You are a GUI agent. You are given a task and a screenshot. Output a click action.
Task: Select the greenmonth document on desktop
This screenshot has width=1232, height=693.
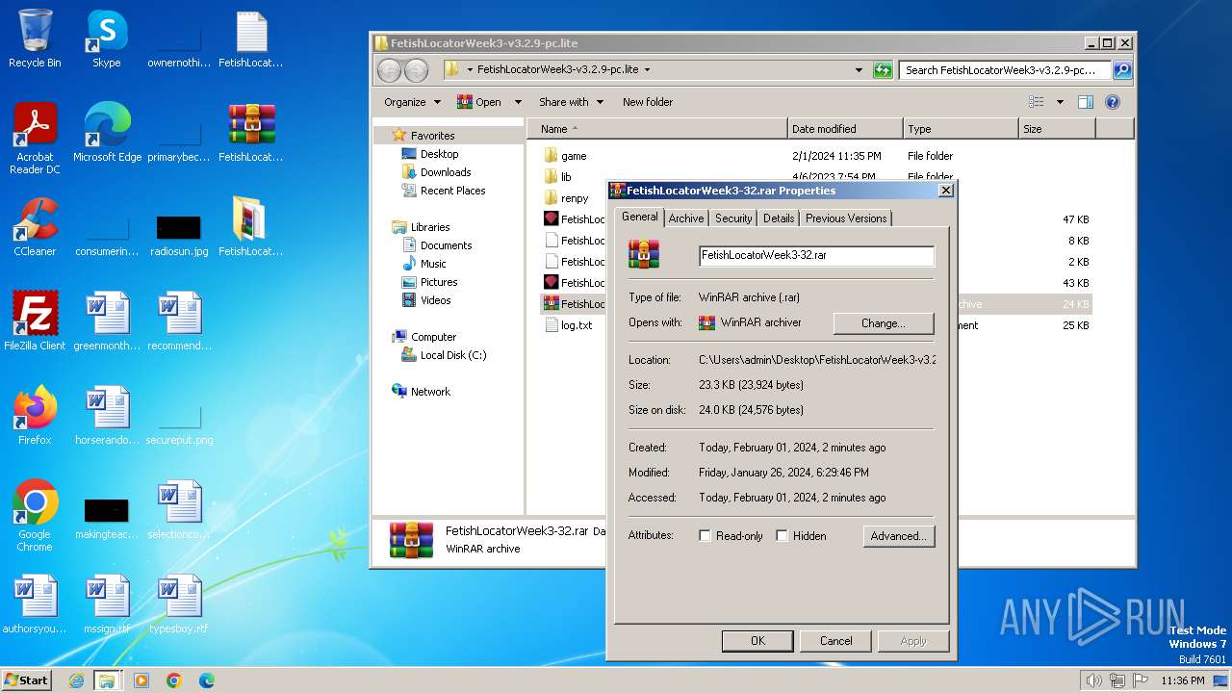pos(107,321)
